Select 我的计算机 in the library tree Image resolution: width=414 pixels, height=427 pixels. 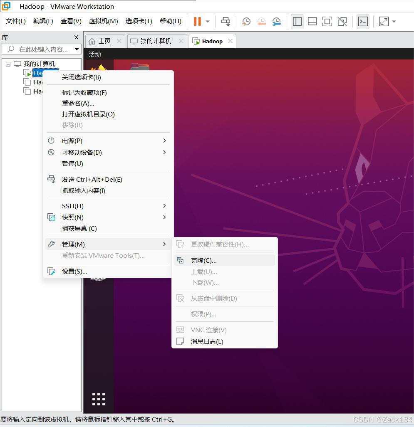39,64
